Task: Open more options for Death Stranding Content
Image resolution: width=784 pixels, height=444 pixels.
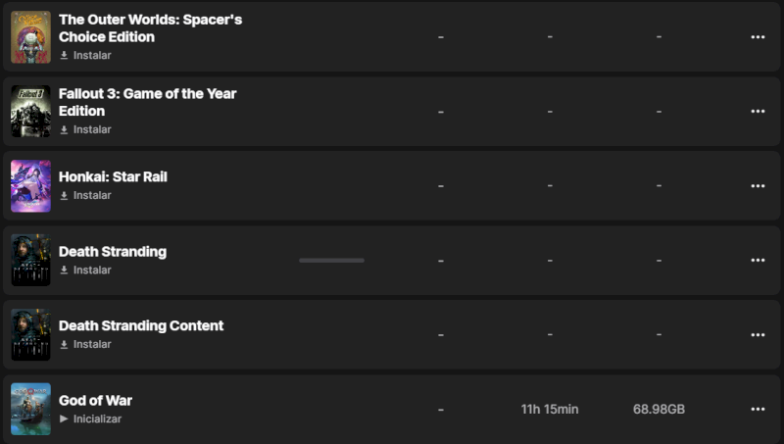Action: point(758,334)
